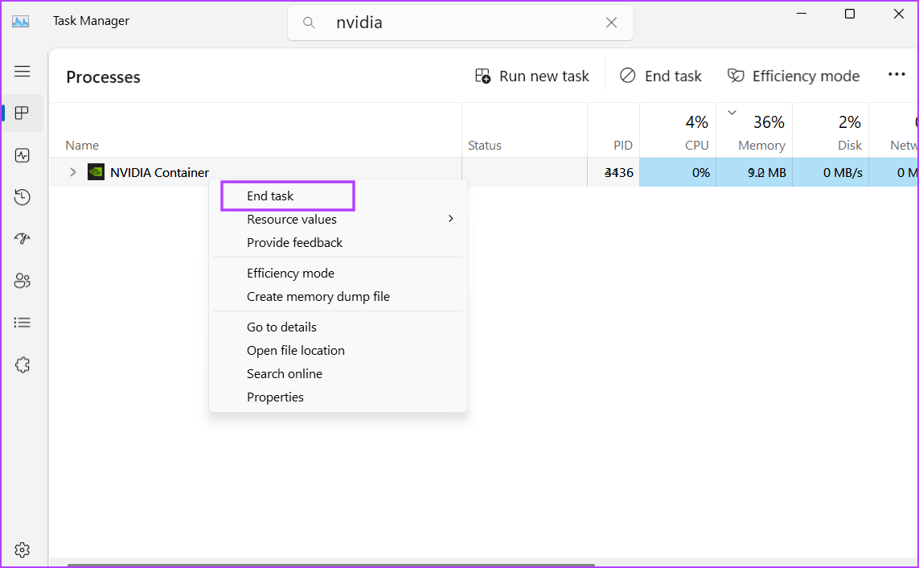
Task: Expand the navigation sidebar hamburger menu
Action: [x=23, y=71]
